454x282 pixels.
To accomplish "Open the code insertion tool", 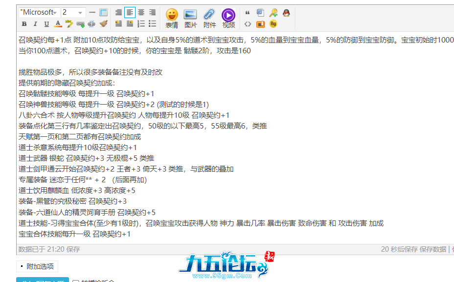I will (248, 23).
